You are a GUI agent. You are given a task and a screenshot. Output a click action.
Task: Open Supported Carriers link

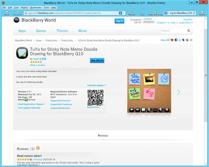[60, 101]
